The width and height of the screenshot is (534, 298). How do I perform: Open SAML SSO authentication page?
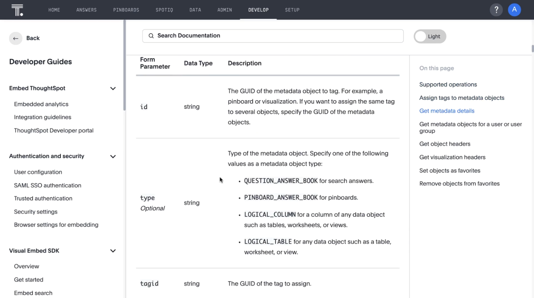point(47,185)
